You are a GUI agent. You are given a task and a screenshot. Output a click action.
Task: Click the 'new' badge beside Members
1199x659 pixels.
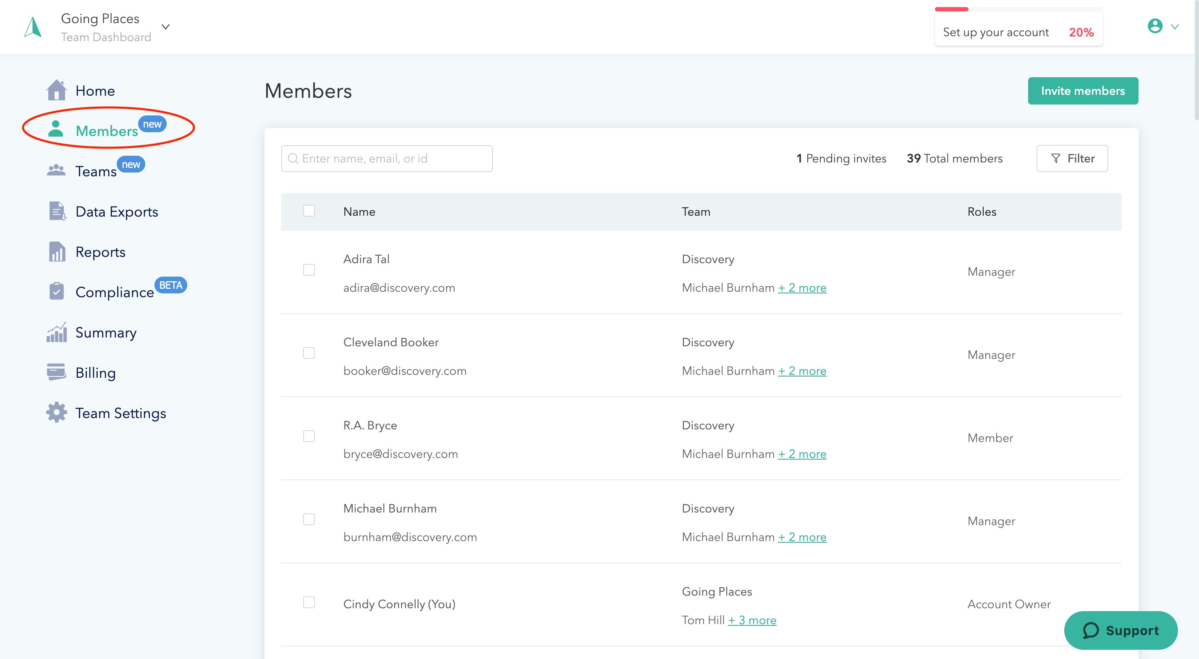tap(152, 124)
